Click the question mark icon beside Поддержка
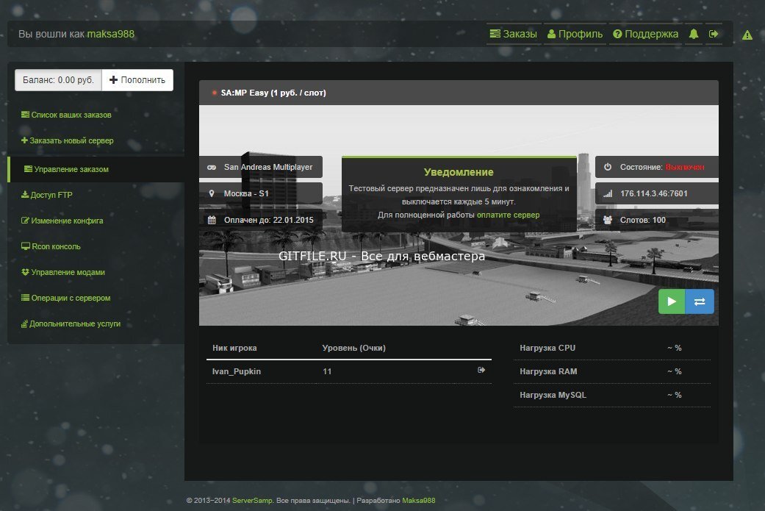 [617, 34]
